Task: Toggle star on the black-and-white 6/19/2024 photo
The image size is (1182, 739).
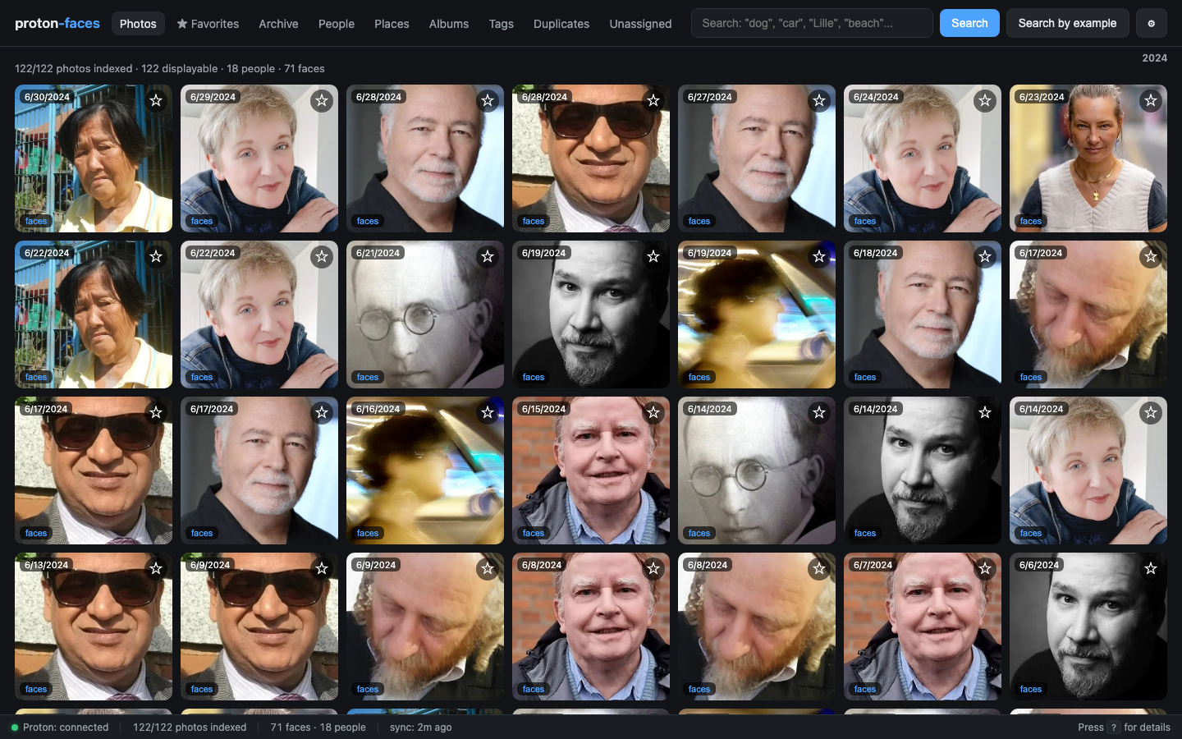Action: coord(653,256)
